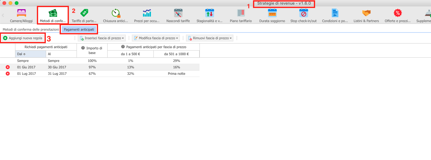The image size is (431, 160).
Task: Click the 100% base amount cell
Action: point(92,61)
